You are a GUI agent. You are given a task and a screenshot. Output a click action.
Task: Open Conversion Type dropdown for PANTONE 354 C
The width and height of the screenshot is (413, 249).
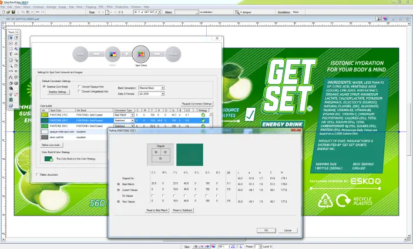[124, 126]
